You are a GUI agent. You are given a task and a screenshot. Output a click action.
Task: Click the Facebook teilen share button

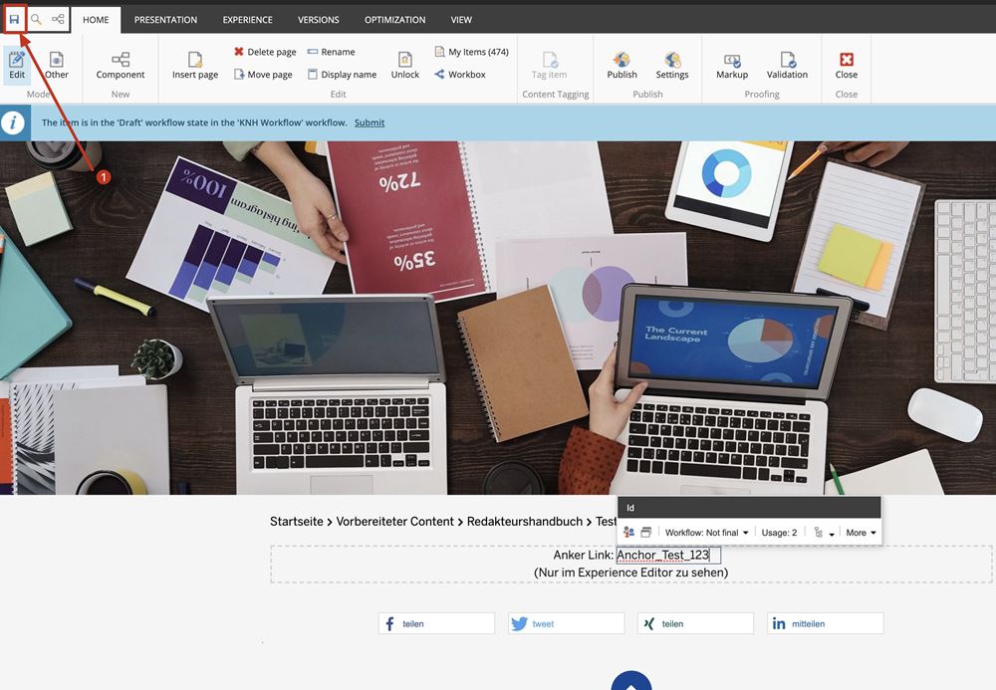pyautogui.click(x=436, y=623)
